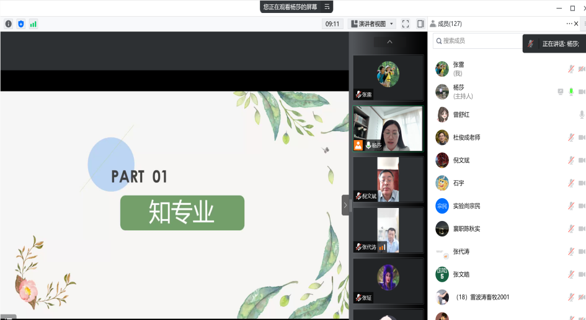Image resolution: width=586 pixels, height=320 pixels.
Task: Click the more options ellipsis in members panel
Action: click(569, 24)
